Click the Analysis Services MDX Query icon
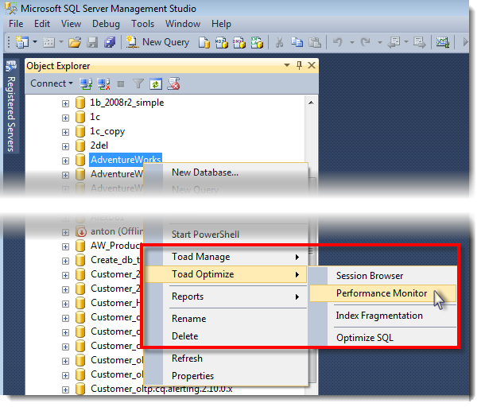The height and width of the screenshot is (407, 481). (x=222, y=42)
